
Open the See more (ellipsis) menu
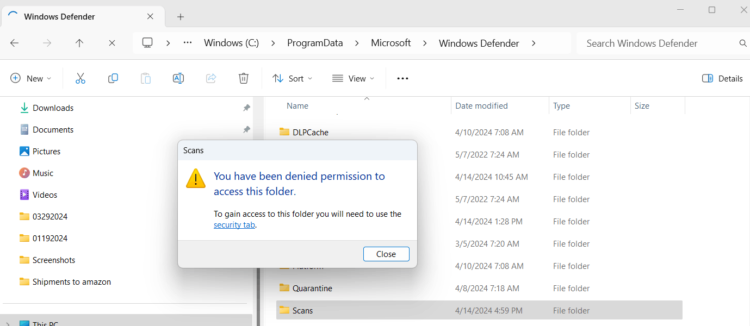[402, 78]
